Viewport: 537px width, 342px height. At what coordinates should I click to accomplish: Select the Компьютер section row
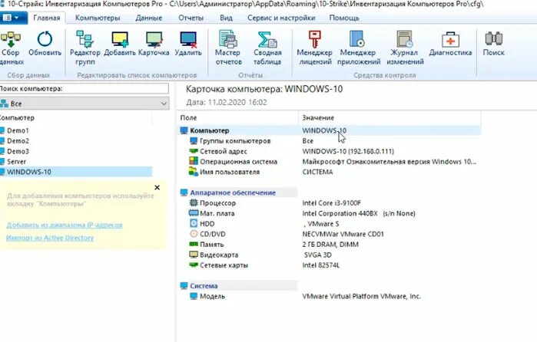coord(330,130)
